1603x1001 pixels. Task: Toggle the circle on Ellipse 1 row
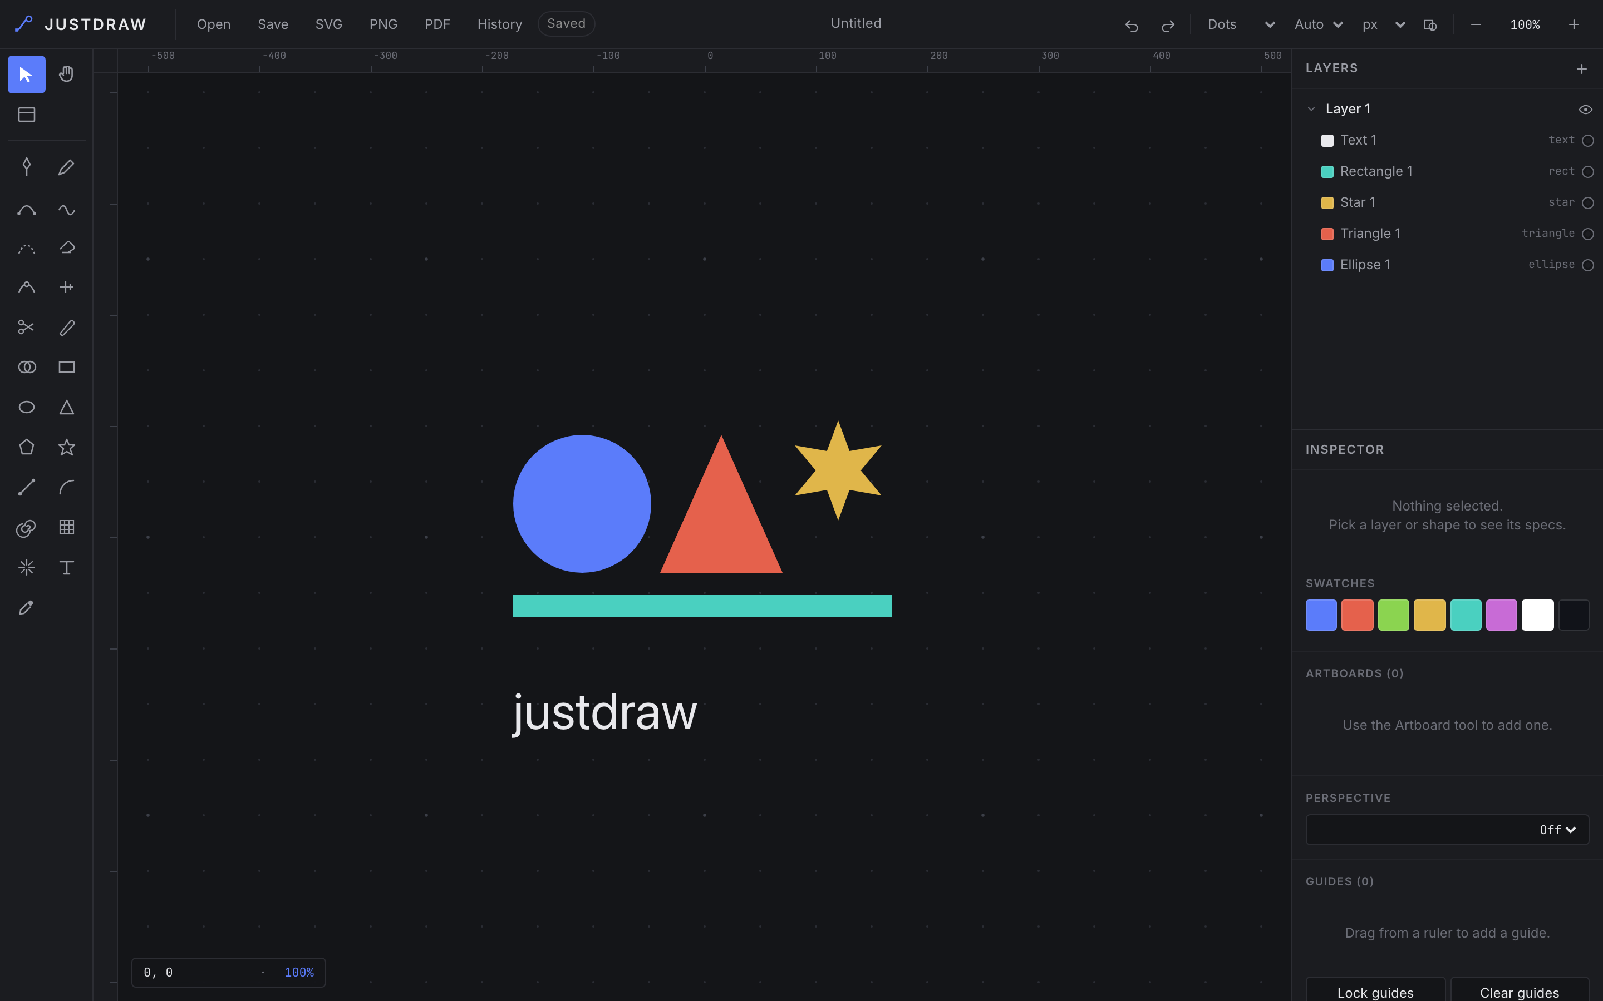coord(1588,265)
